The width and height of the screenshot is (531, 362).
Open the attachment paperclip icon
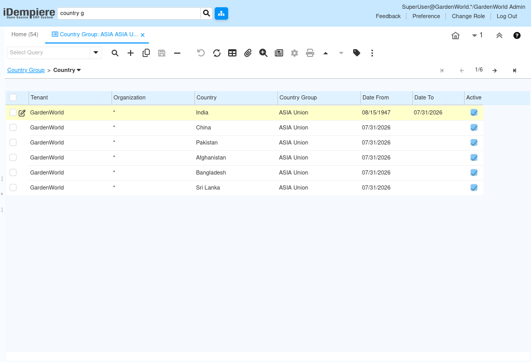[x=248, y=53]
